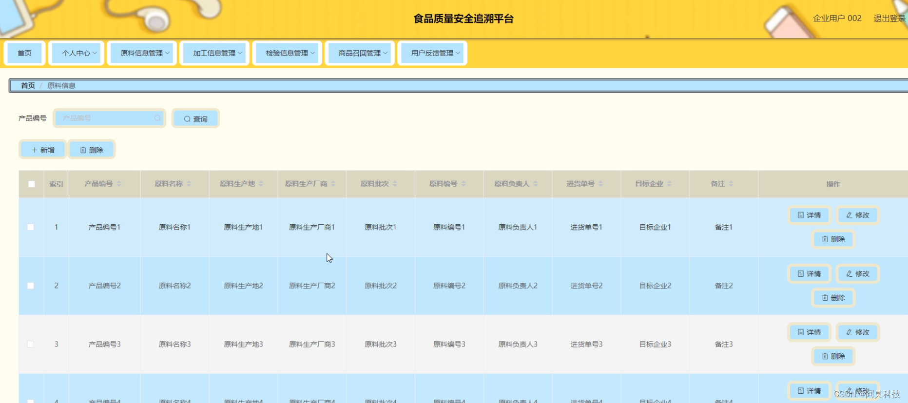This screenshot has height=403, width=908.
Task: Click 首页 in the breadcrumb trail
Action: click(28, 86)
